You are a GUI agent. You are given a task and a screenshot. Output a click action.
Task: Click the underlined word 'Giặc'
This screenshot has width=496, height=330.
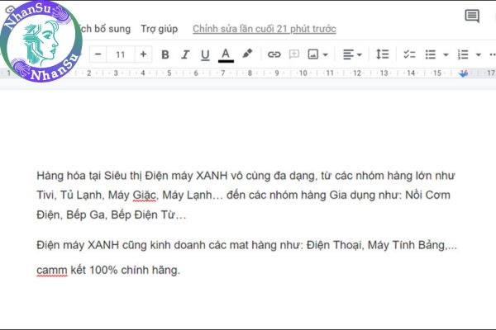144,195
